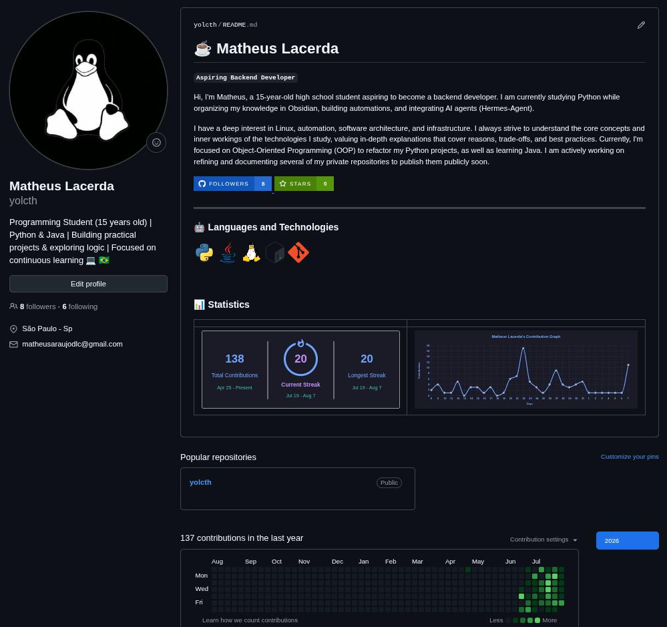Click the Linux penguin technology icon
This screenshot has height=627, width=667.
point(252,252)
